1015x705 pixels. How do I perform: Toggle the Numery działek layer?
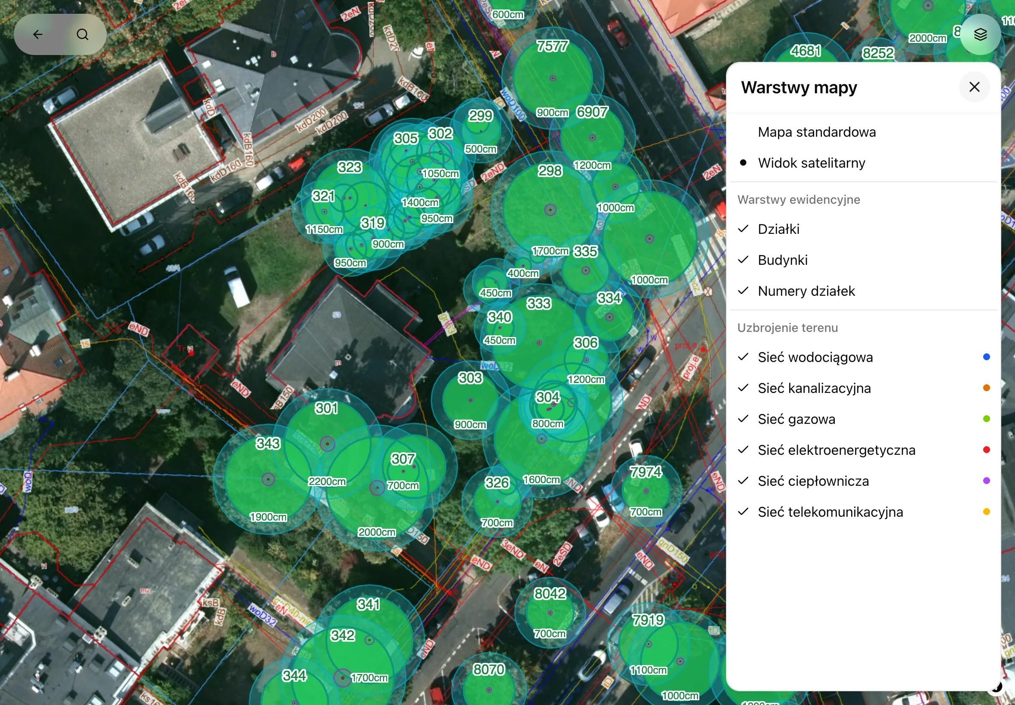864,291
